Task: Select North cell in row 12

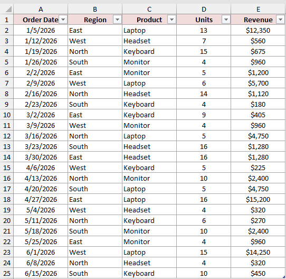Action: point(95,136)
